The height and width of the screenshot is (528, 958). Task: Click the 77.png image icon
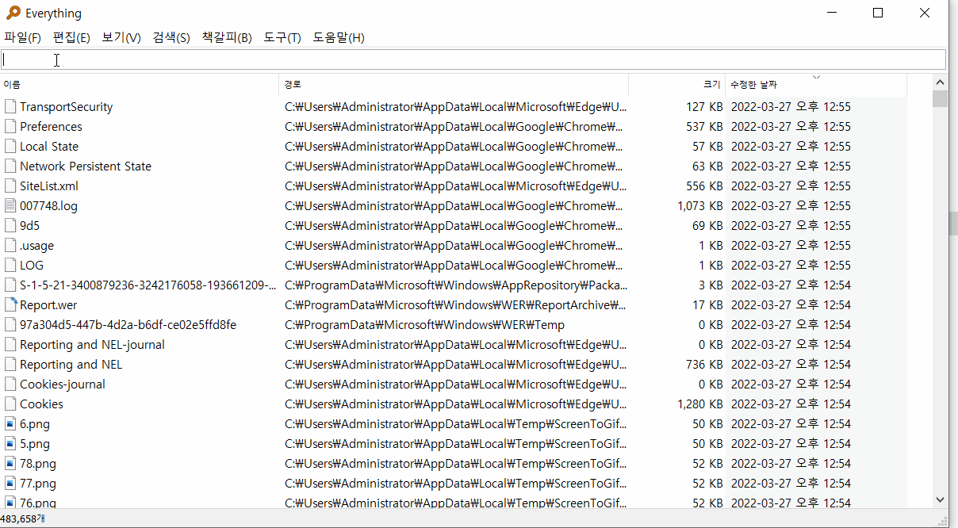coord(10,483)
